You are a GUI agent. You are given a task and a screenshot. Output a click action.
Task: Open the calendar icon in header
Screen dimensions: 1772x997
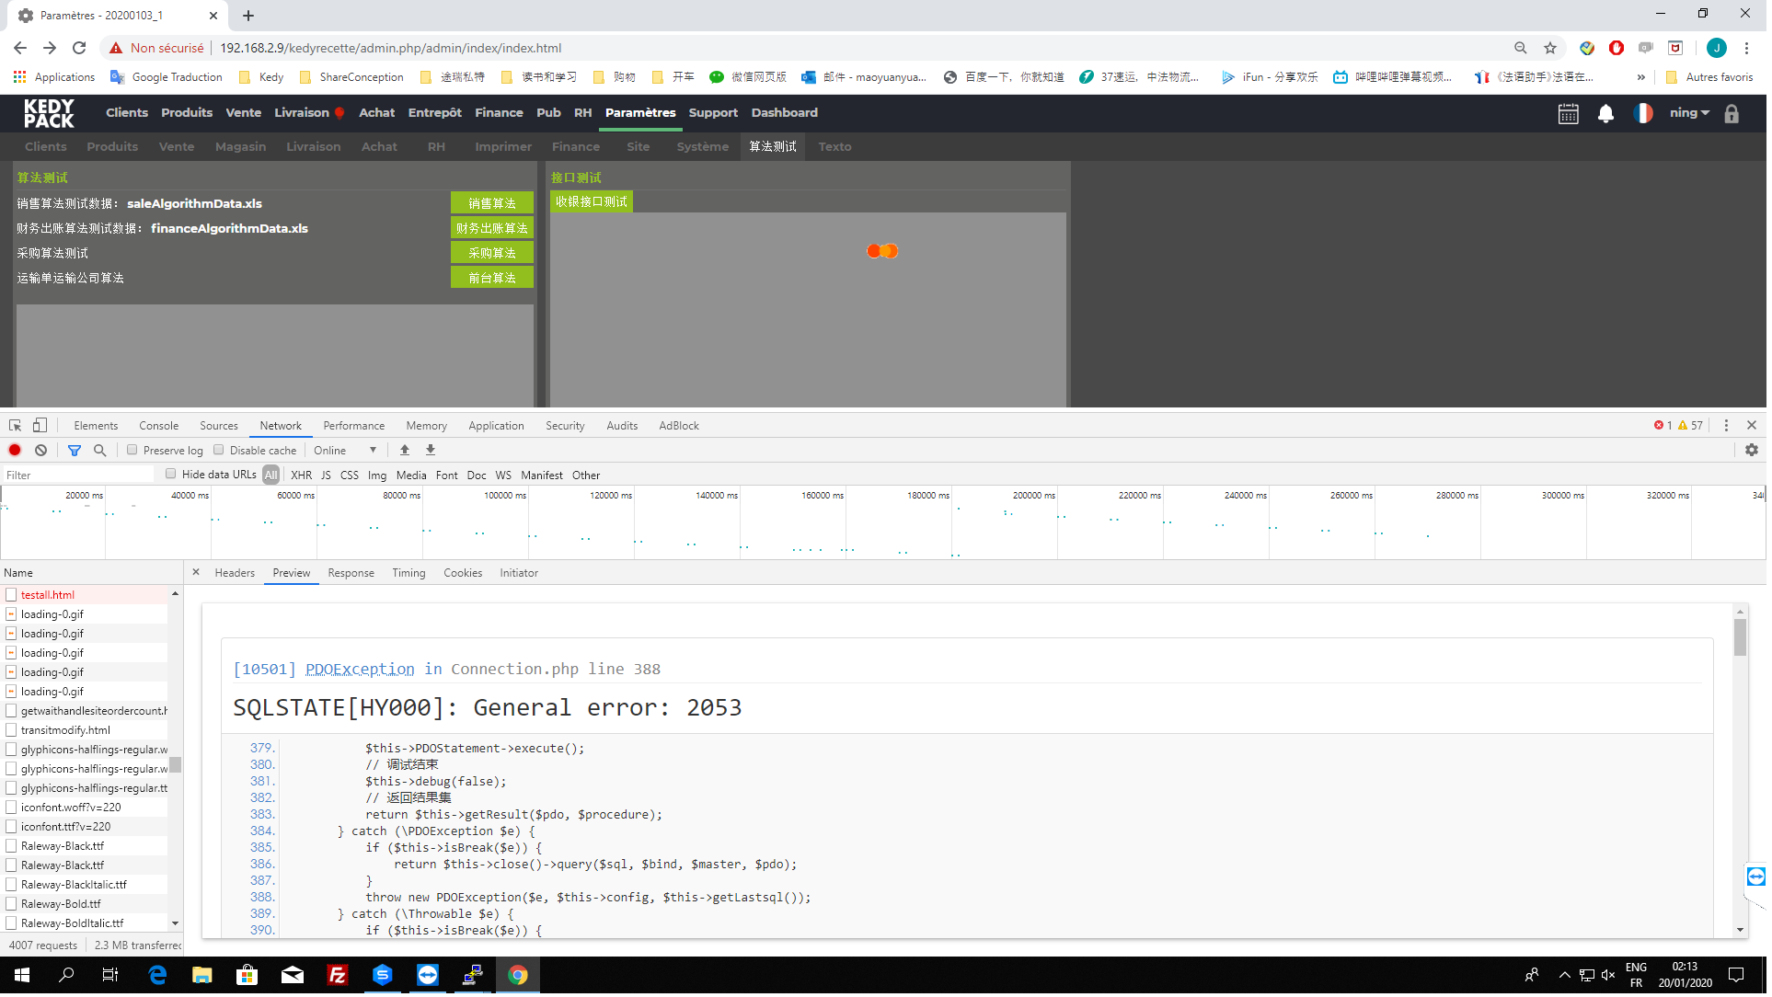coord(1568,113)
